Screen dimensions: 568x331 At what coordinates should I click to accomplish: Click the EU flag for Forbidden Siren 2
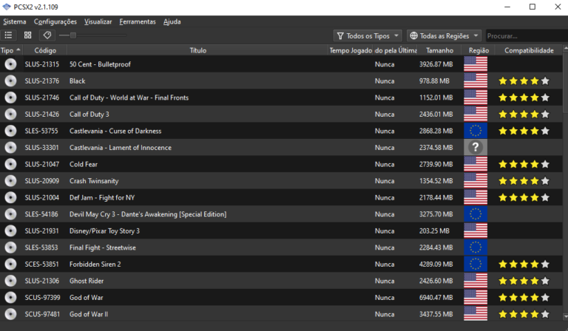[476, 264]
